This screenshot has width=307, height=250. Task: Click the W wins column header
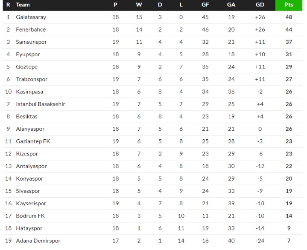[x=139, y=5]
